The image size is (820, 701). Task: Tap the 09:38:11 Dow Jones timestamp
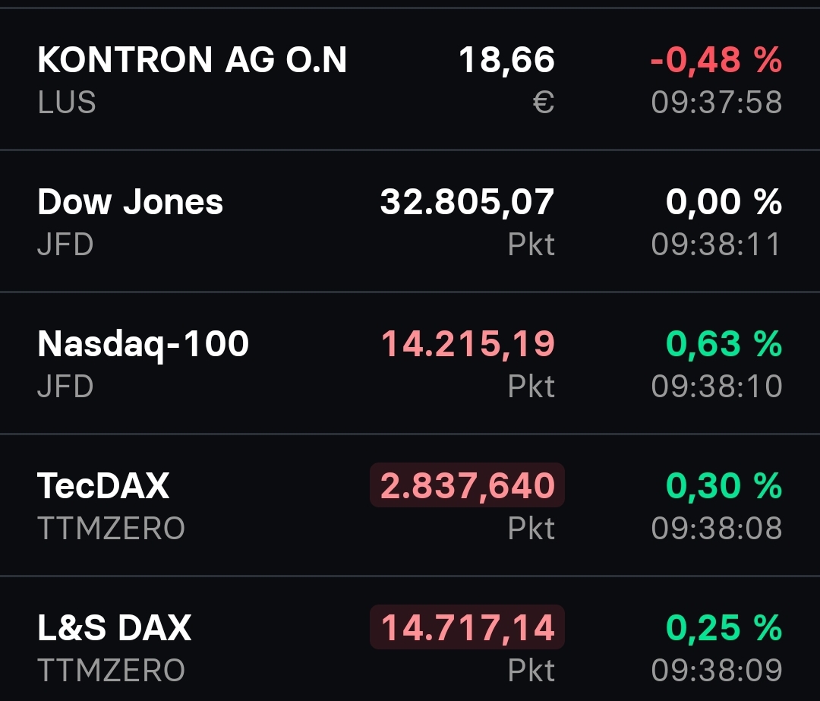pos(717,245)
